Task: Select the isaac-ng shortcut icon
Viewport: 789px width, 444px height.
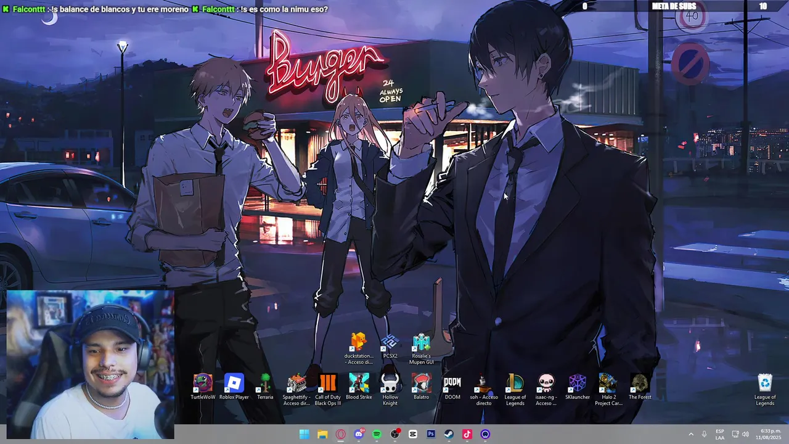Action: click(546, 390)
